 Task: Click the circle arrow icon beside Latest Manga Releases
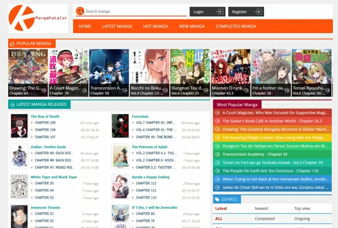tap(12, 104)
